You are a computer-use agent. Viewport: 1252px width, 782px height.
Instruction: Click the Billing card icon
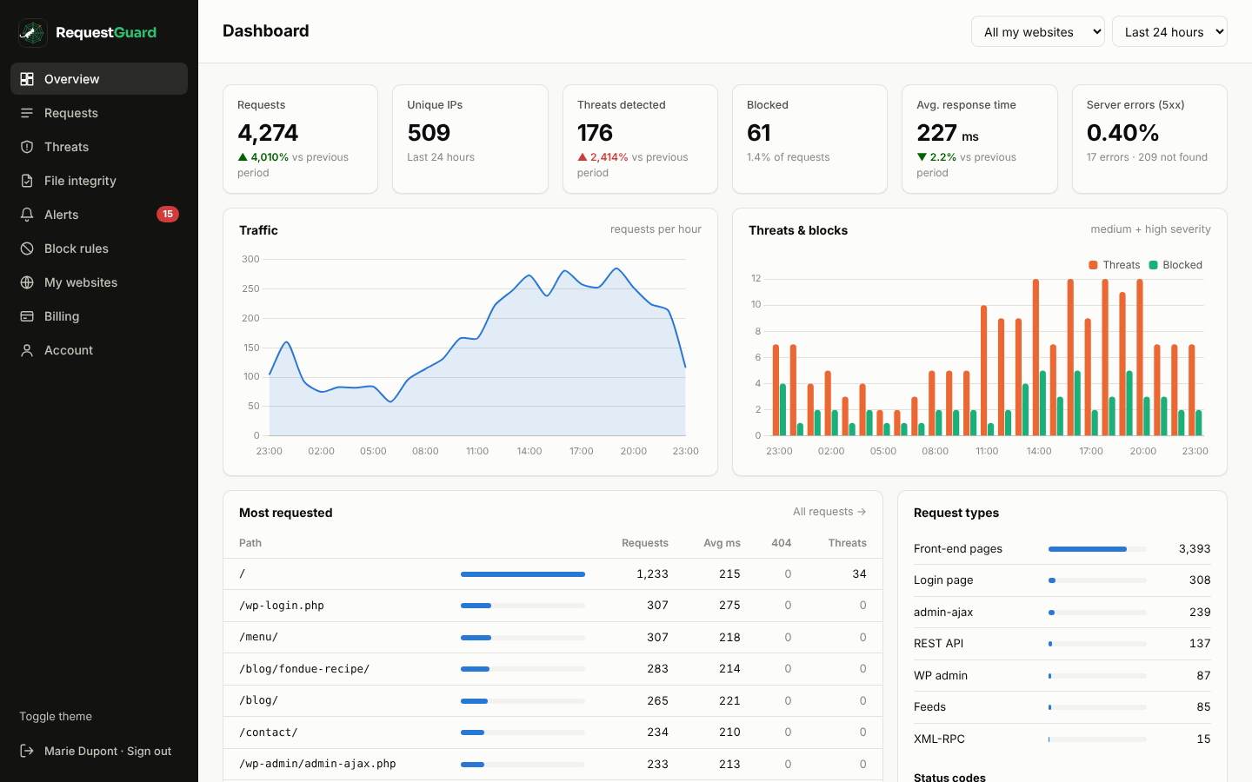pos(27,316)
